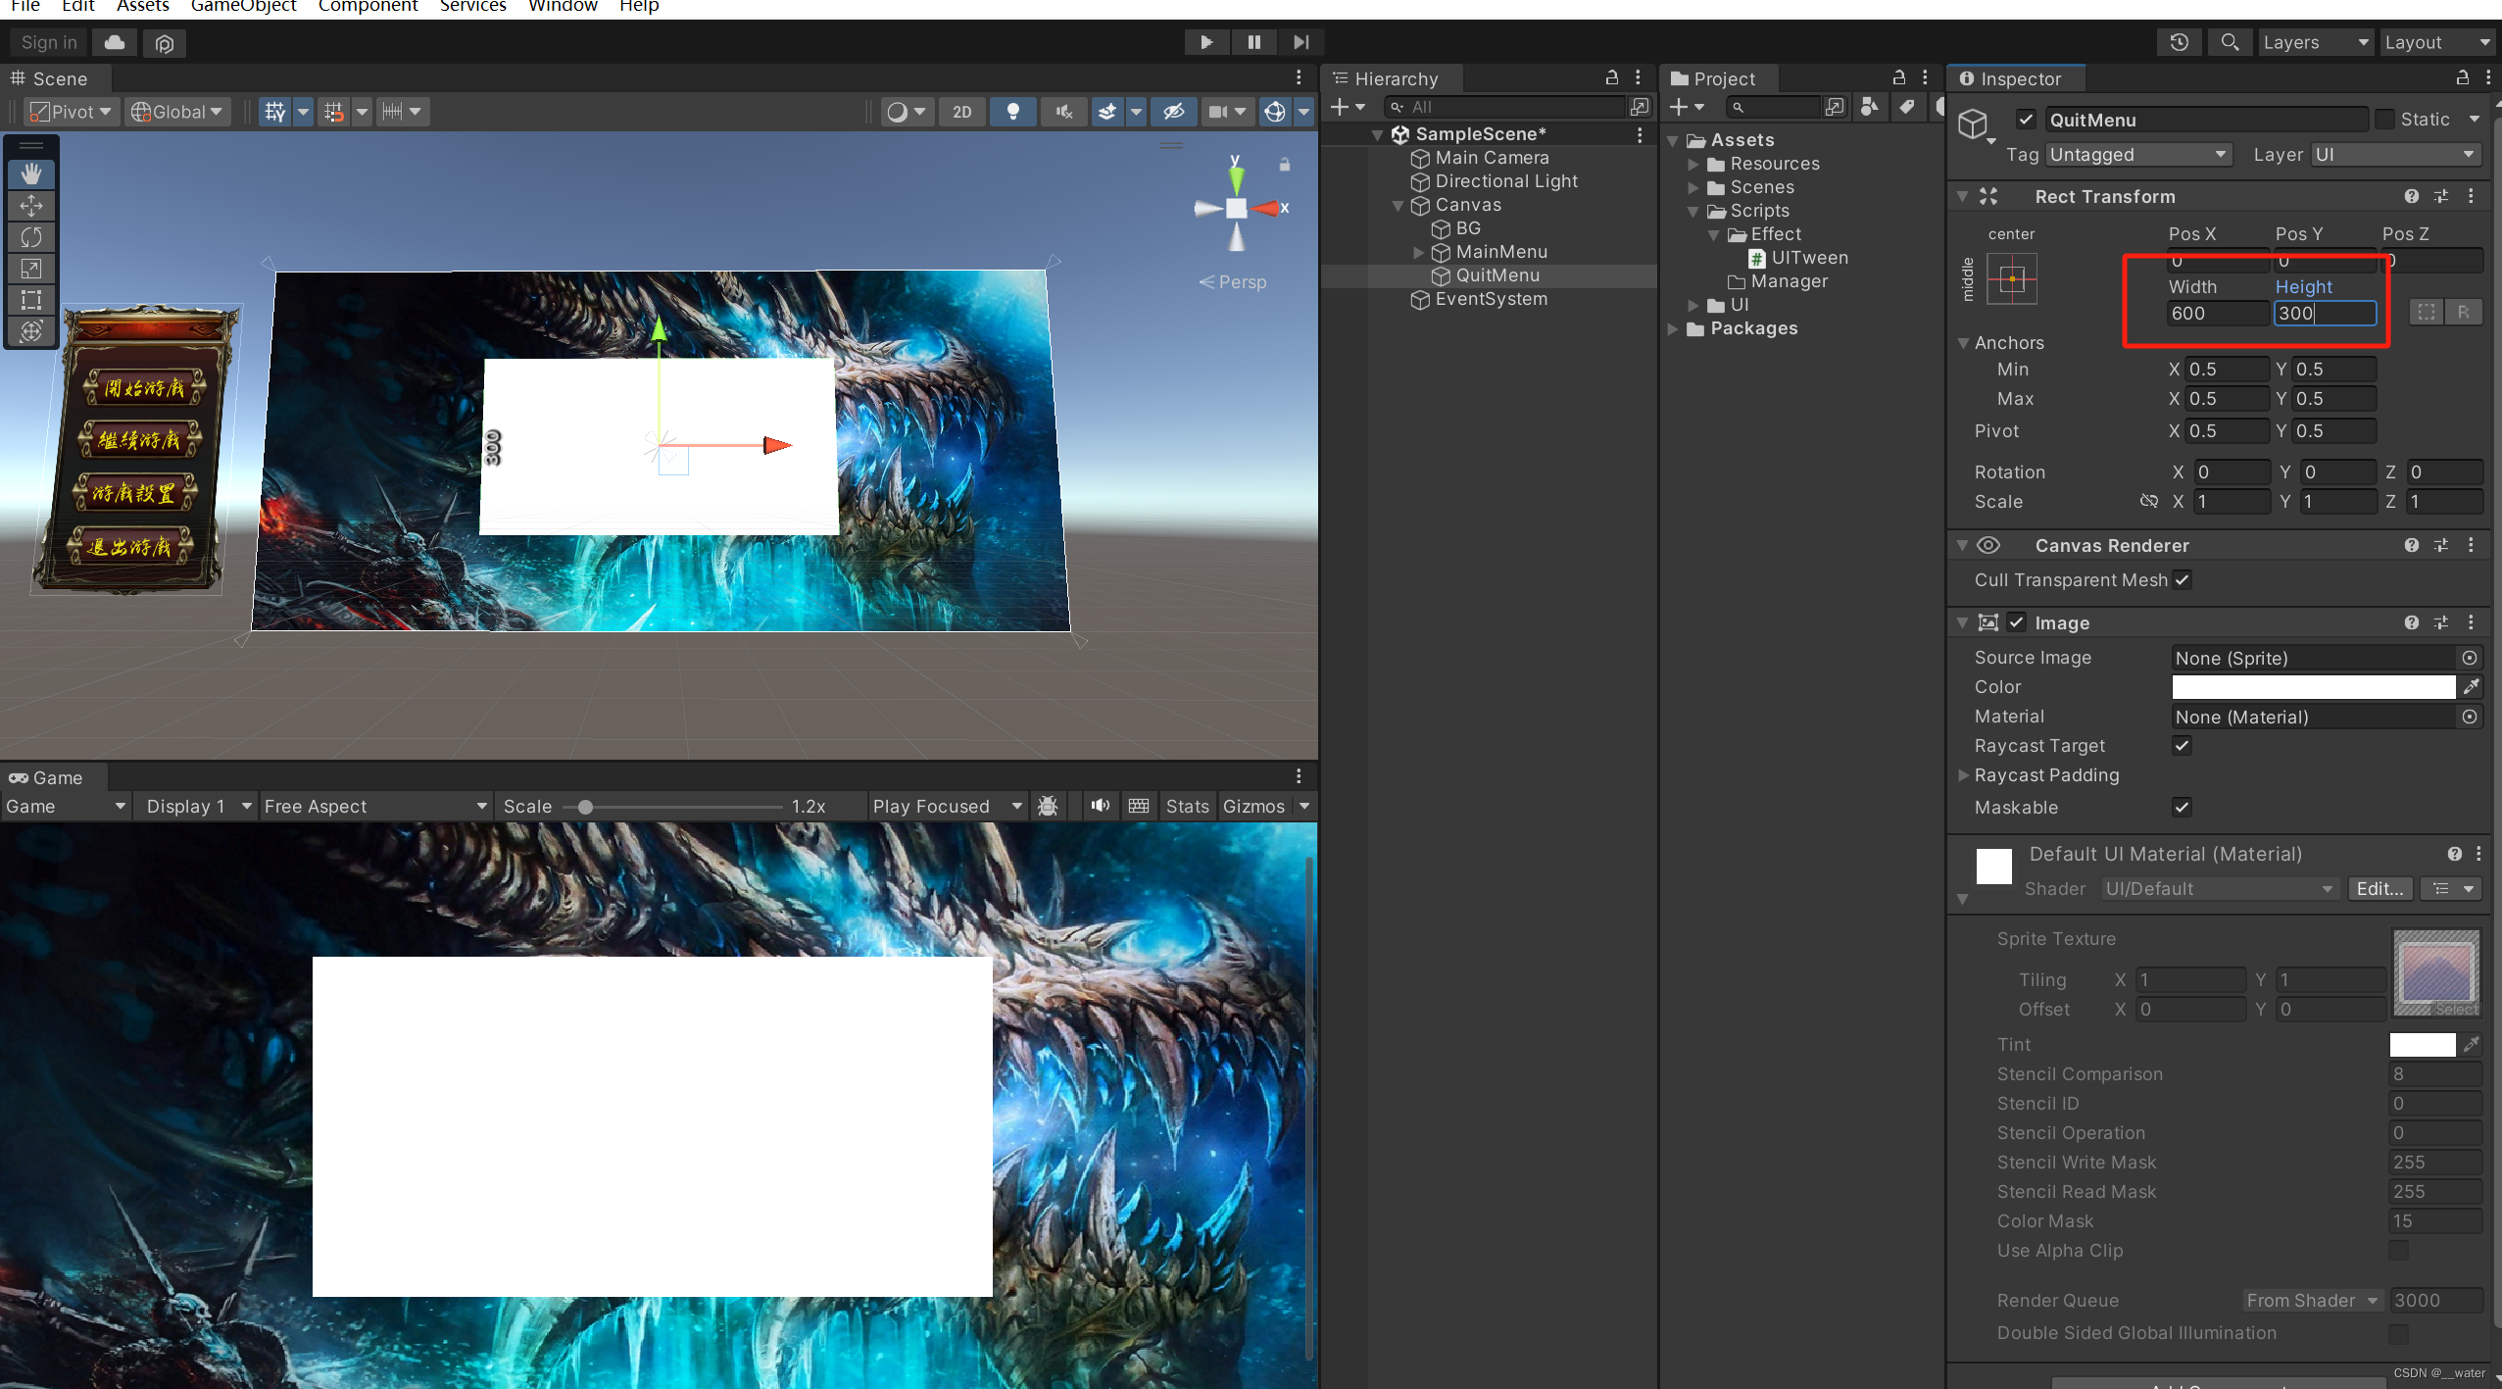
Task: Open the GameObject menu
Action: [243, 6]
